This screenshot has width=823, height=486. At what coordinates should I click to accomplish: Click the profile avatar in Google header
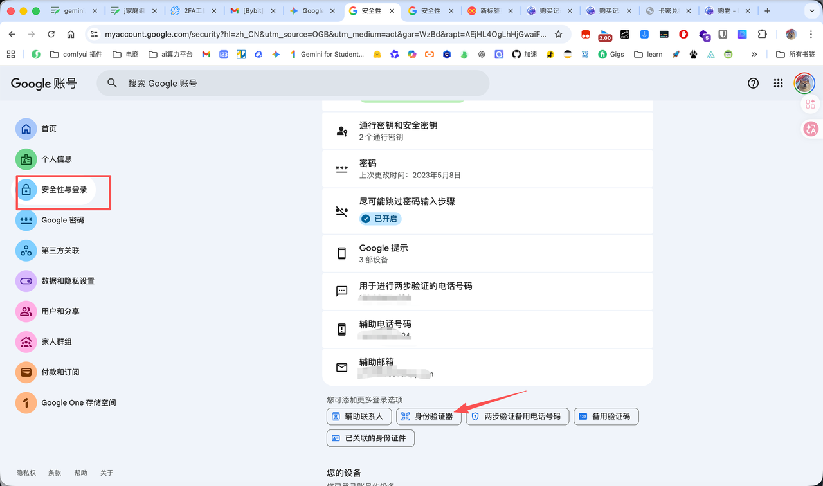pos(804,83)
